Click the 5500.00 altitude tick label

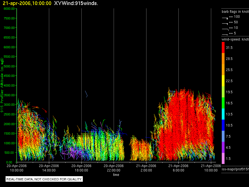[x=9, y=57]
